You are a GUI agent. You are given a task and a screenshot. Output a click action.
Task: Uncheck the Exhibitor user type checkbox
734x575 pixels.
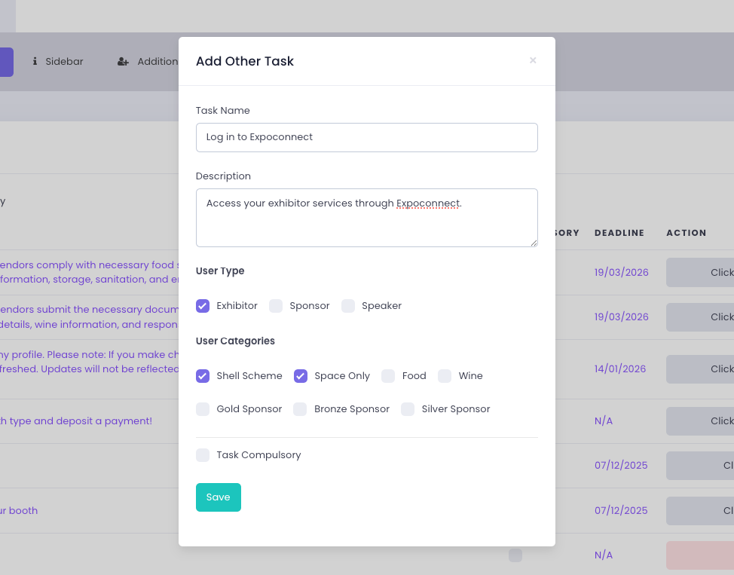pyautogui.click(x=203, y=306)
